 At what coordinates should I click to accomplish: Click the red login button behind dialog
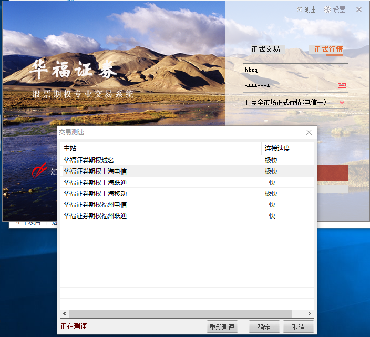coord(333,173)
